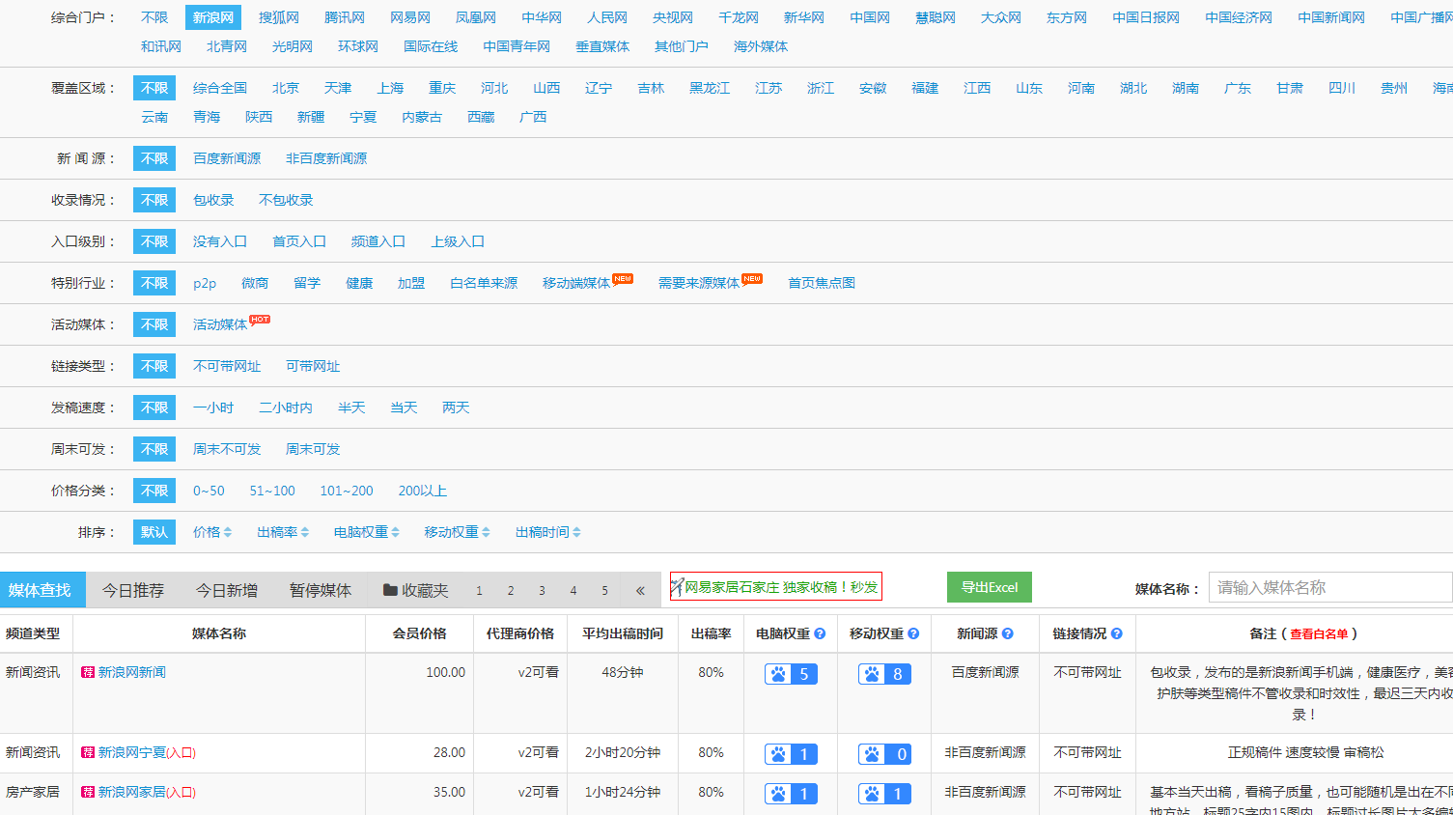Open the 今日新增 tab
1453x815 pixels.
coord(227,590)
